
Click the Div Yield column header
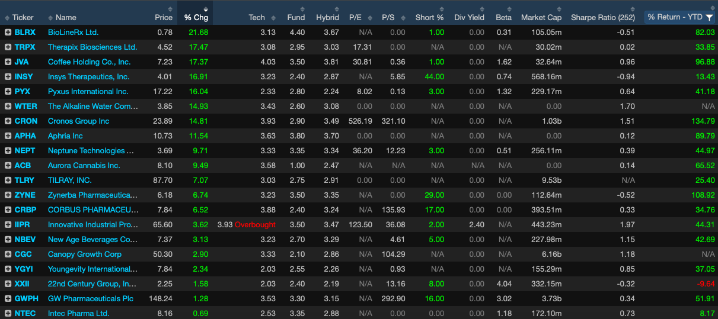(x=469, y=17)
